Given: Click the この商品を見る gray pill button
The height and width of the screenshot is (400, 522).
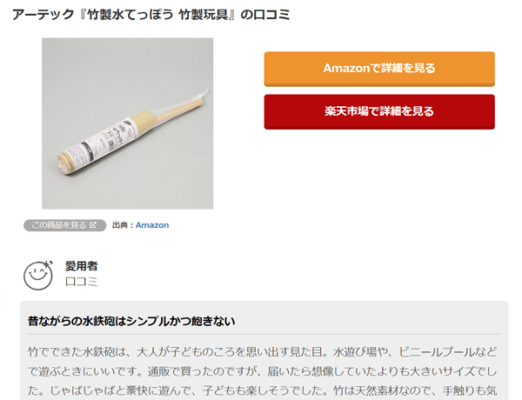Looking at the screenshot, I should [65, 225].
